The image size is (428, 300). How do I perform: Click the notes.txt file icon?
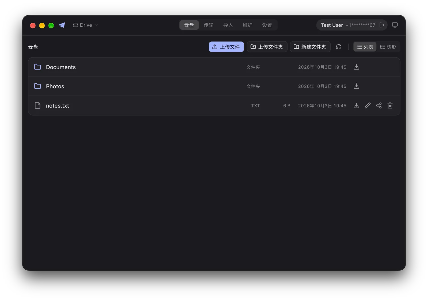click(38, 106)
